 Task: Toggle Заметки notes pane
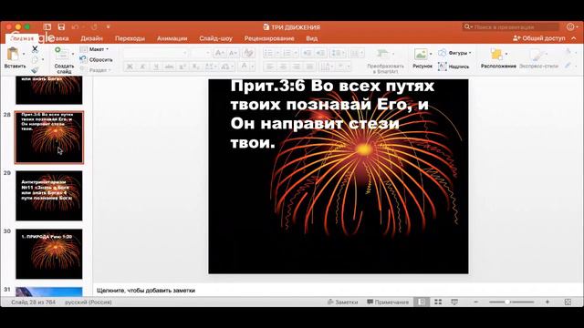coord(342,302)
